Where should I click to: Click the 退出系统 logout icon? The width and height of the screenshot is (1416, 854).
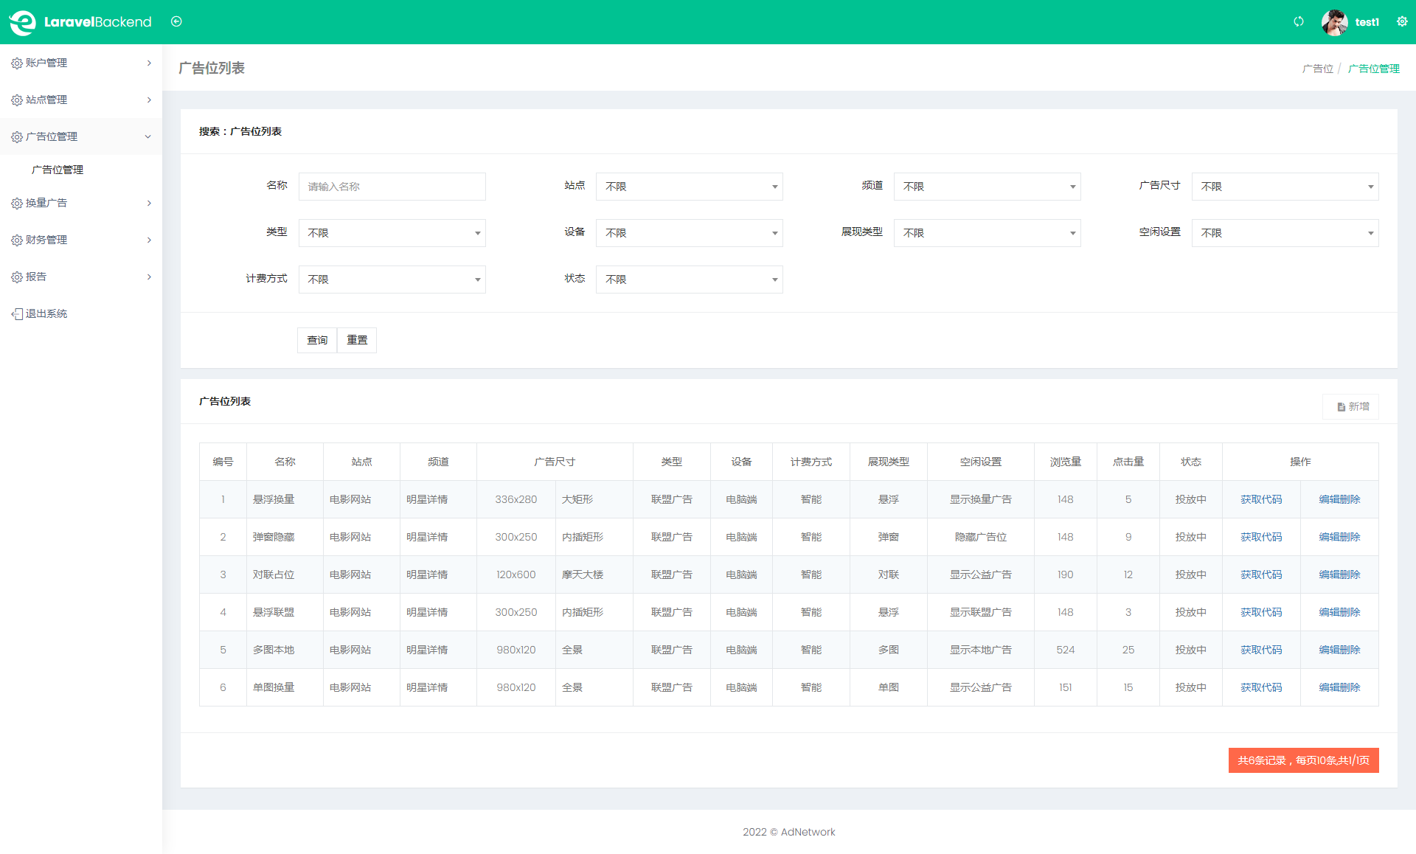[x=17, y=314]
